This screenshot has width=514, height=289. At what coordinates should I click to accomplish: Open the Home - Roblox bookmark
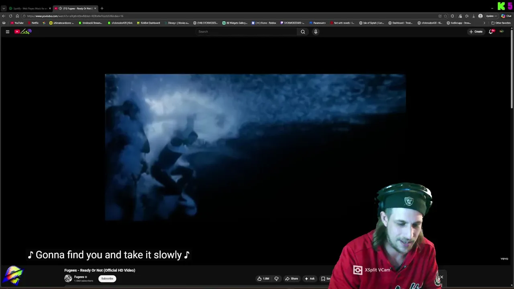tap(264, 23)
